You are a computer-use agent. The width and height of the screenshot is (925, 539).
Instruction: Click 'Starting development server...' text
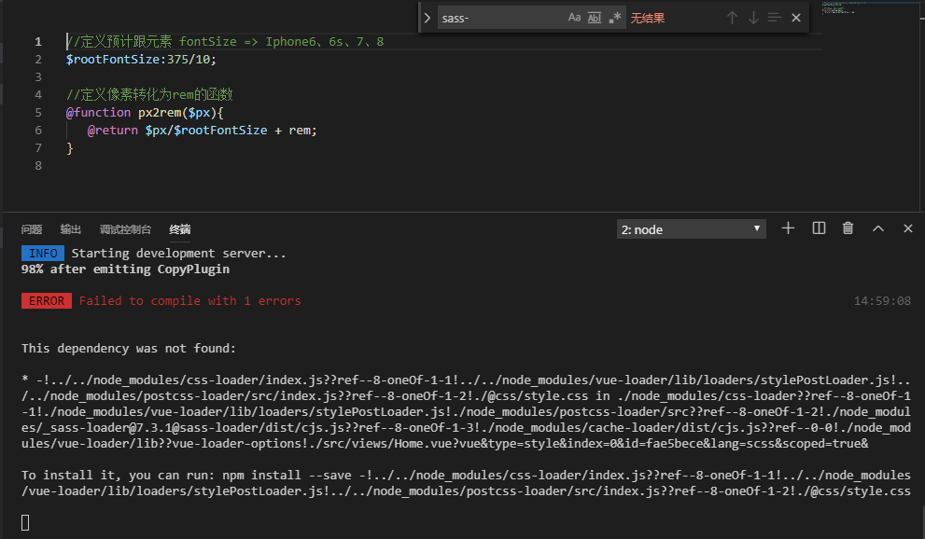click(179, 254)
